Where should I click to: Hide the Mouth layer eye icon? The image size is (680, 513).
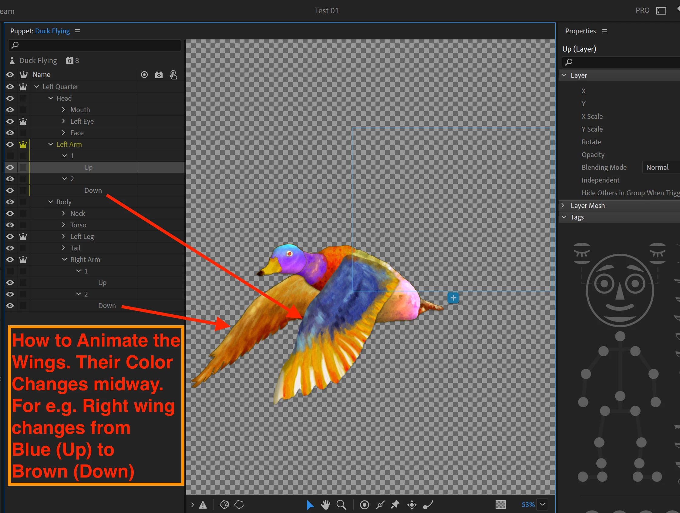10,110
